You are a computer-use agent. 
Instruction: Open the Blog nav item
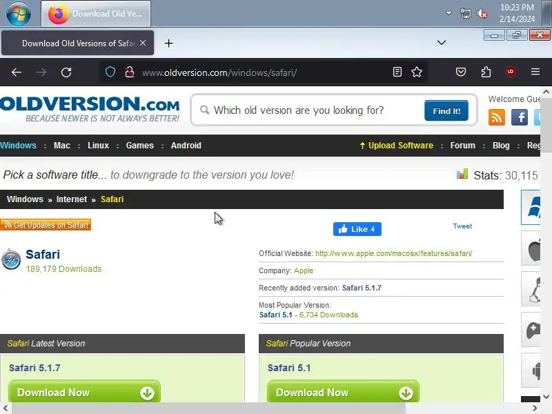point(501,146)
